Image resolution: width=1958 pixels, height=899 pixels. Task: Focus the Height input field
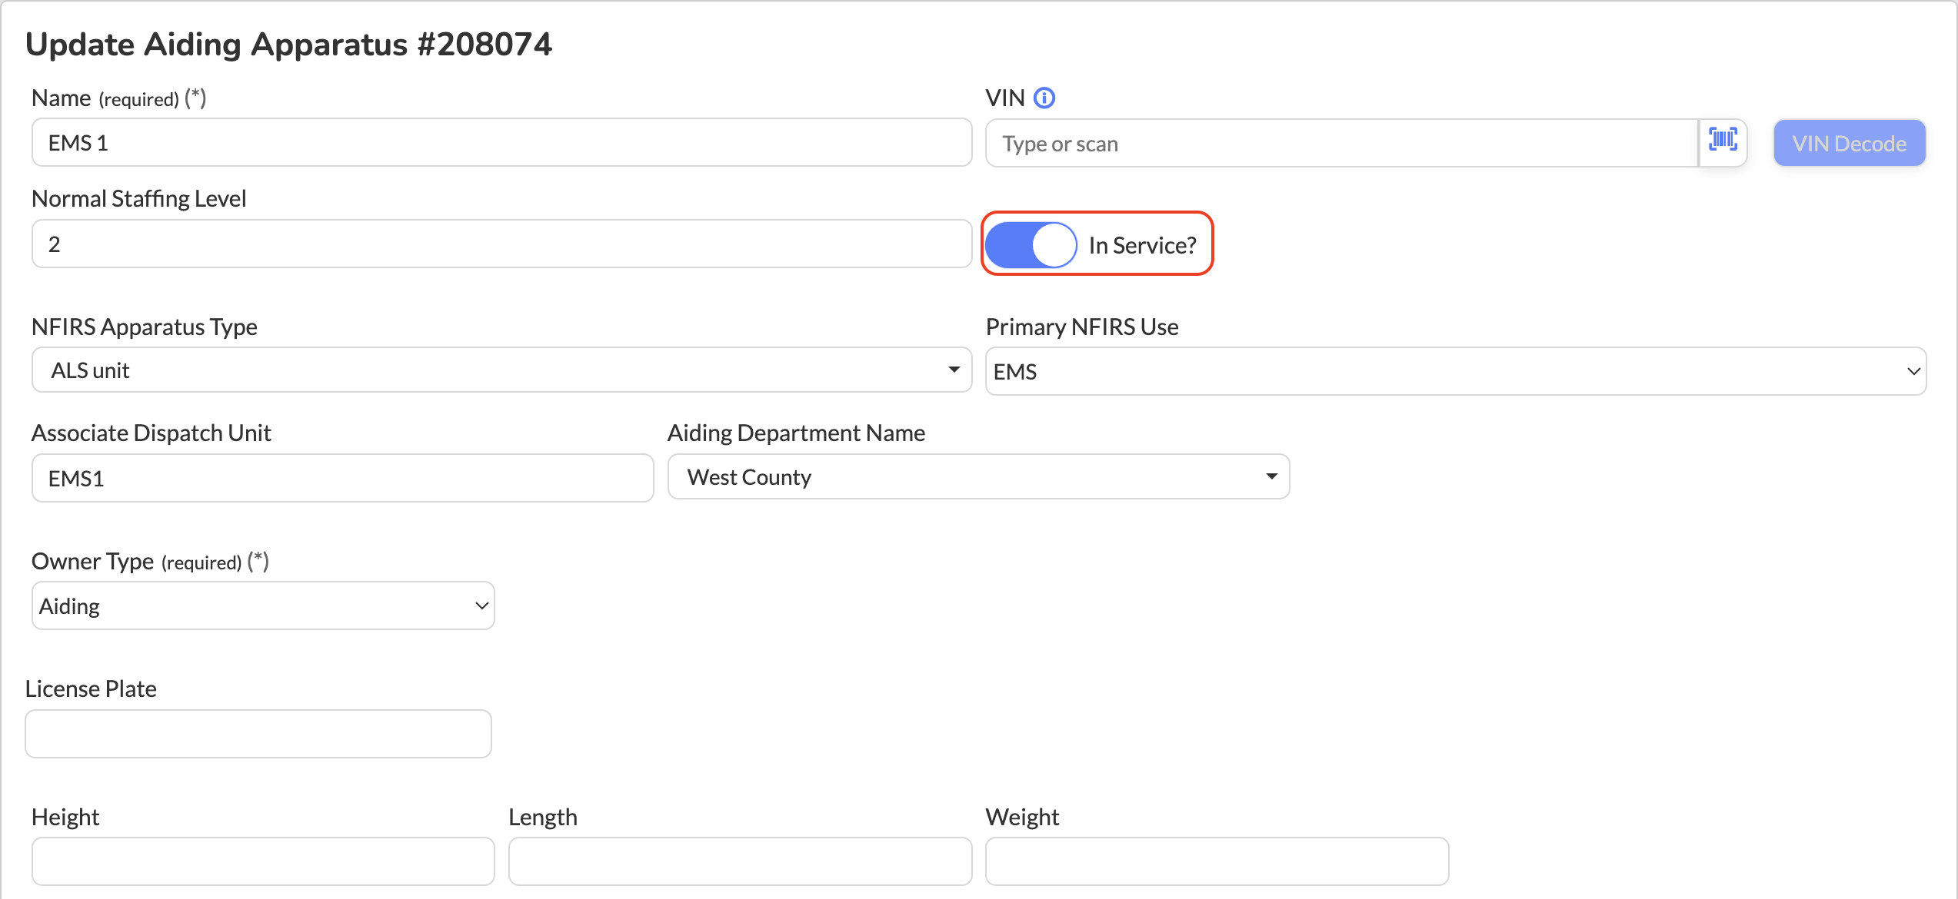point(262,861)
